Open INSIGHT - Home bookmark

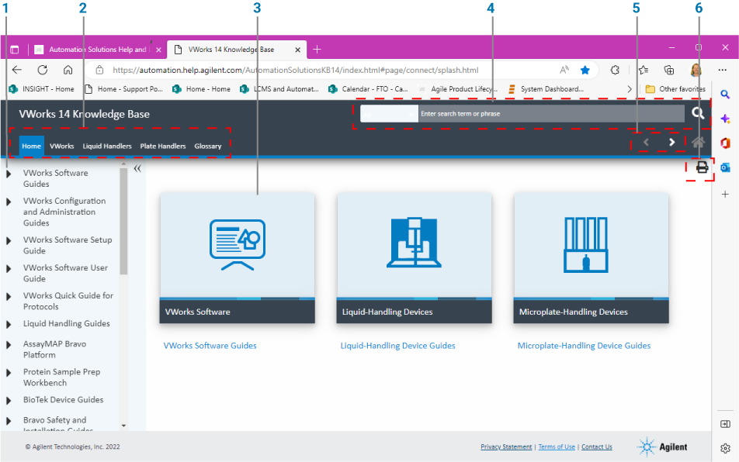pos(41,89)
